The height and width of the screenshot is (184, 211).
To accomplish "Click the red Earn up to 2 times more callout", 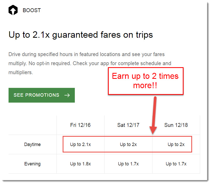I will pyautogui.click(x=145, y=81).
